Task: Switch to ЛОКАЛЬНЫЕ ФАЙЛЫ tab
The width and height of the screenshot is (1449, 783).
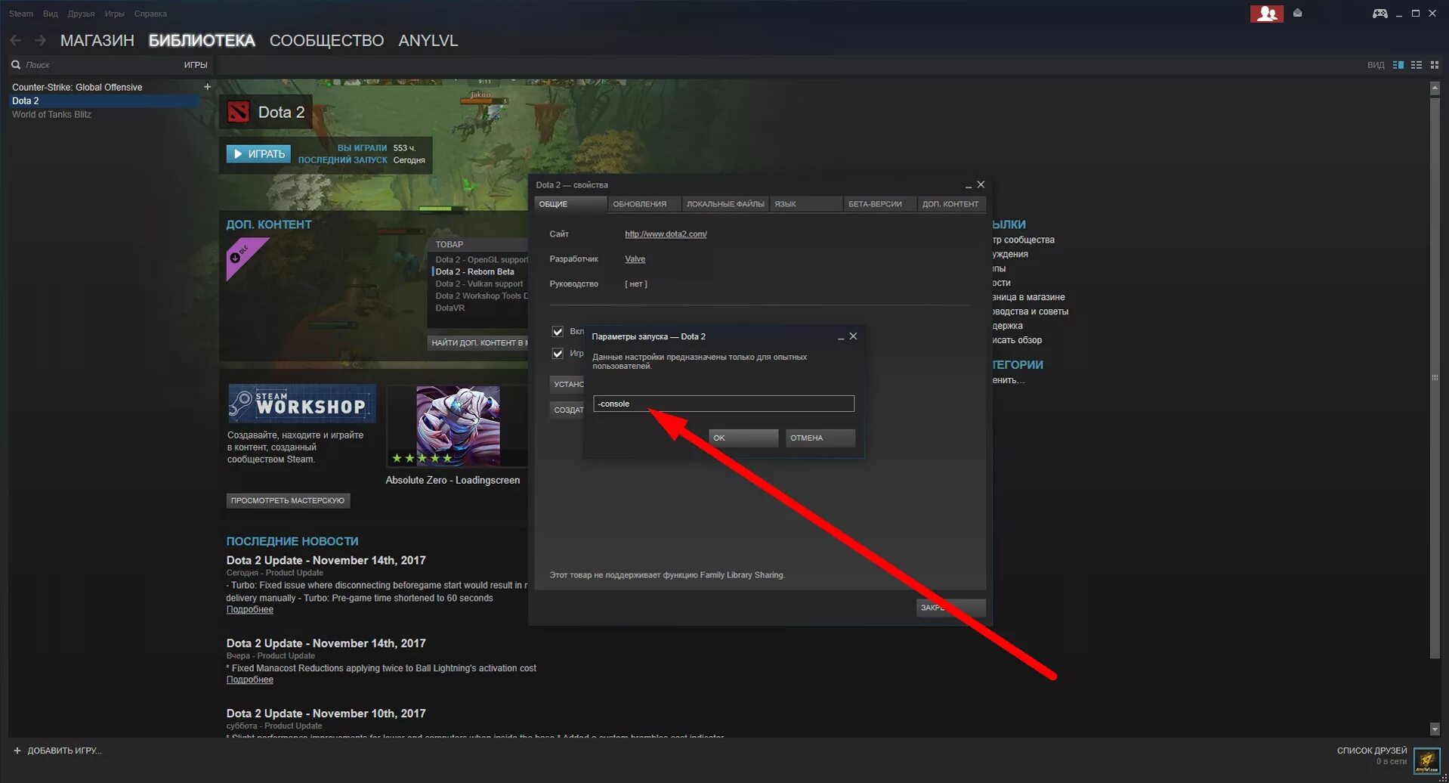Action: tap(725, 204)
